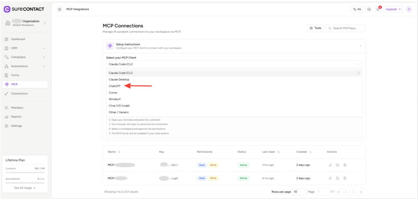Open the See All Usage link
This screenshot has width=418, height=199.
[25, 188]
